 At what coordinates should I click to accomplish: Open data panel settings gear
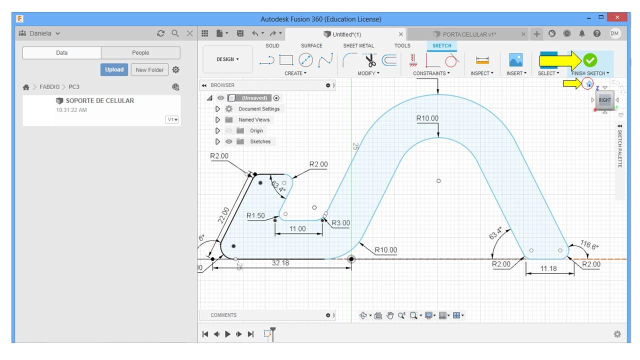coord(175,69)
